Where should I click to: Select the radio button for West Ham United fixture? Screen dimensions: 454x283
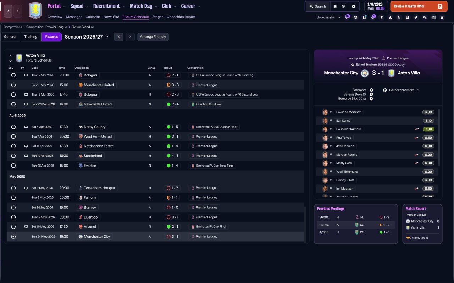point(13,137)
